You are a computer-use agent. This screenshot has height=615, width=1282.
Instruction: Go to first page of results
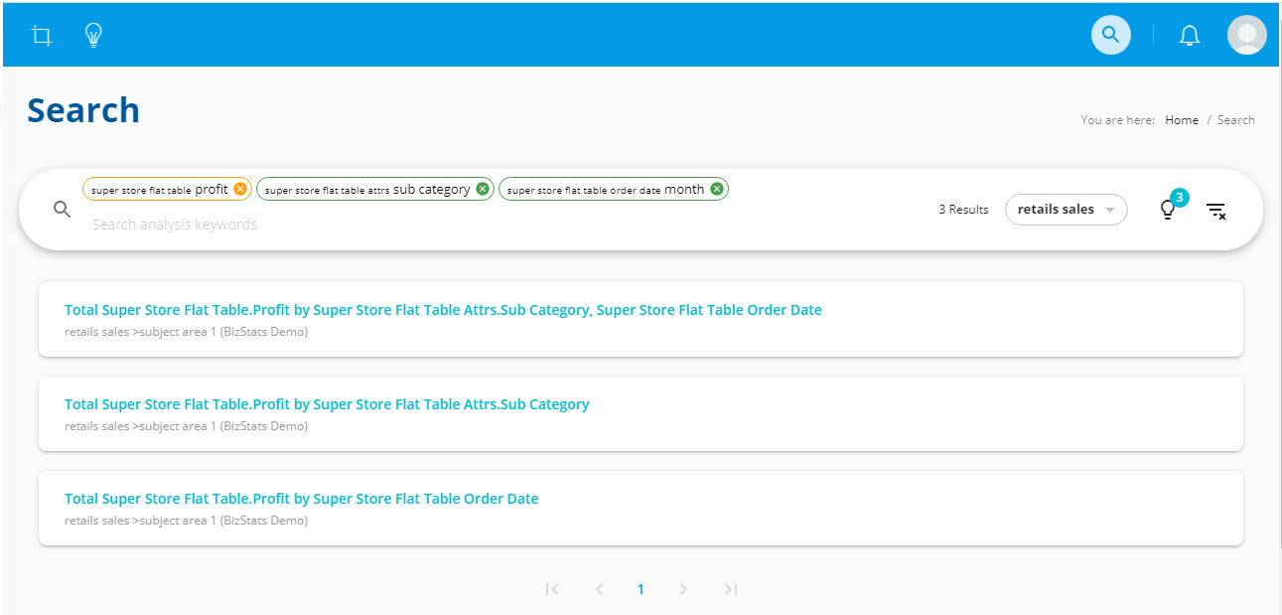coord(552,589)
